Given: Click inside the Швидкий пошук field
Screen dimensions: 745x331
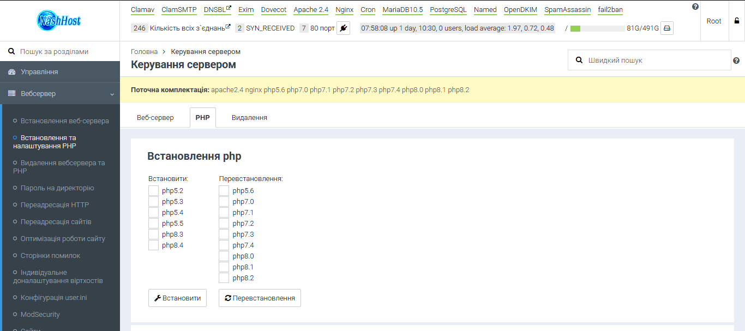Looking at the screenshot, I should tap(649, 60).
